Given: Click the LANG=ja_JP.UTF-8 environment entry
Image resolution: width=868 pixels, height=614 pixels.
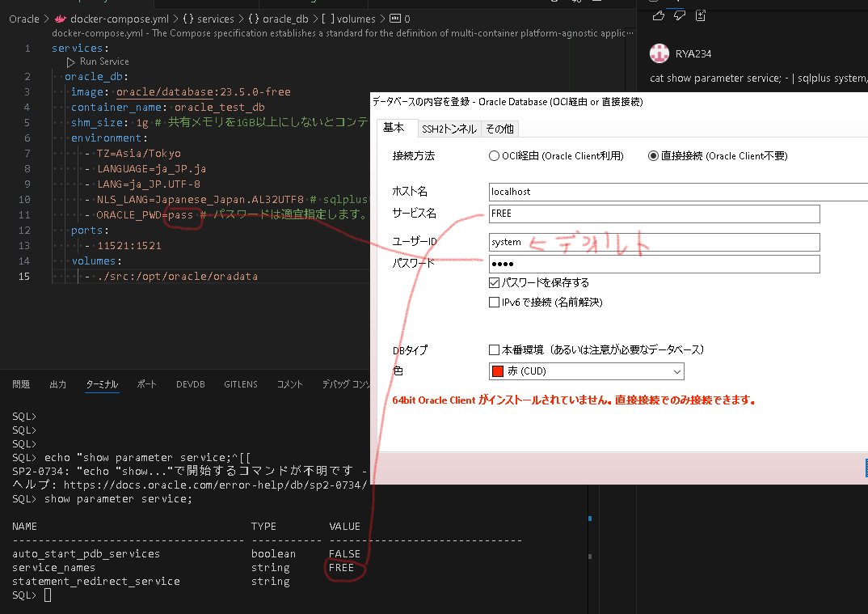Looking at the screenshot, I should [149, 184].
